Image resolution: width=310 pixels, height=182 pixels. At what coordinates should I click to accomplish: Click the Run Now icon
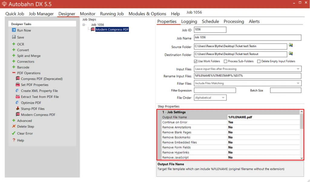14,30
